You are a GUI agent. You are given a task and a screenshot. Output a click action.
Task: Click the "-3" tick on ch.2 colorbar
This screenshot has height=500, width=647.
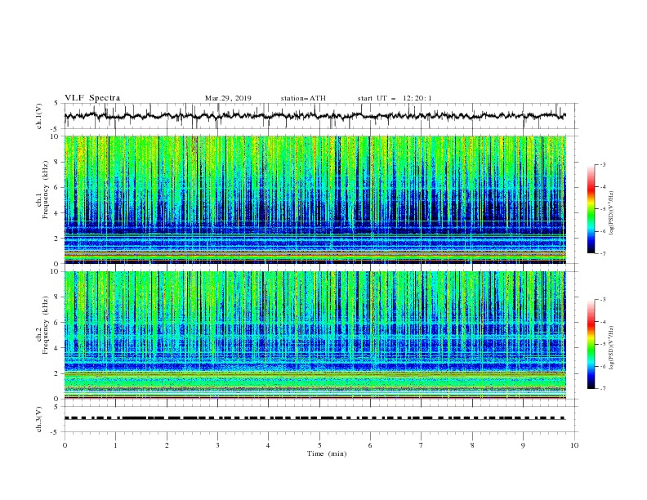pos(602,300)
